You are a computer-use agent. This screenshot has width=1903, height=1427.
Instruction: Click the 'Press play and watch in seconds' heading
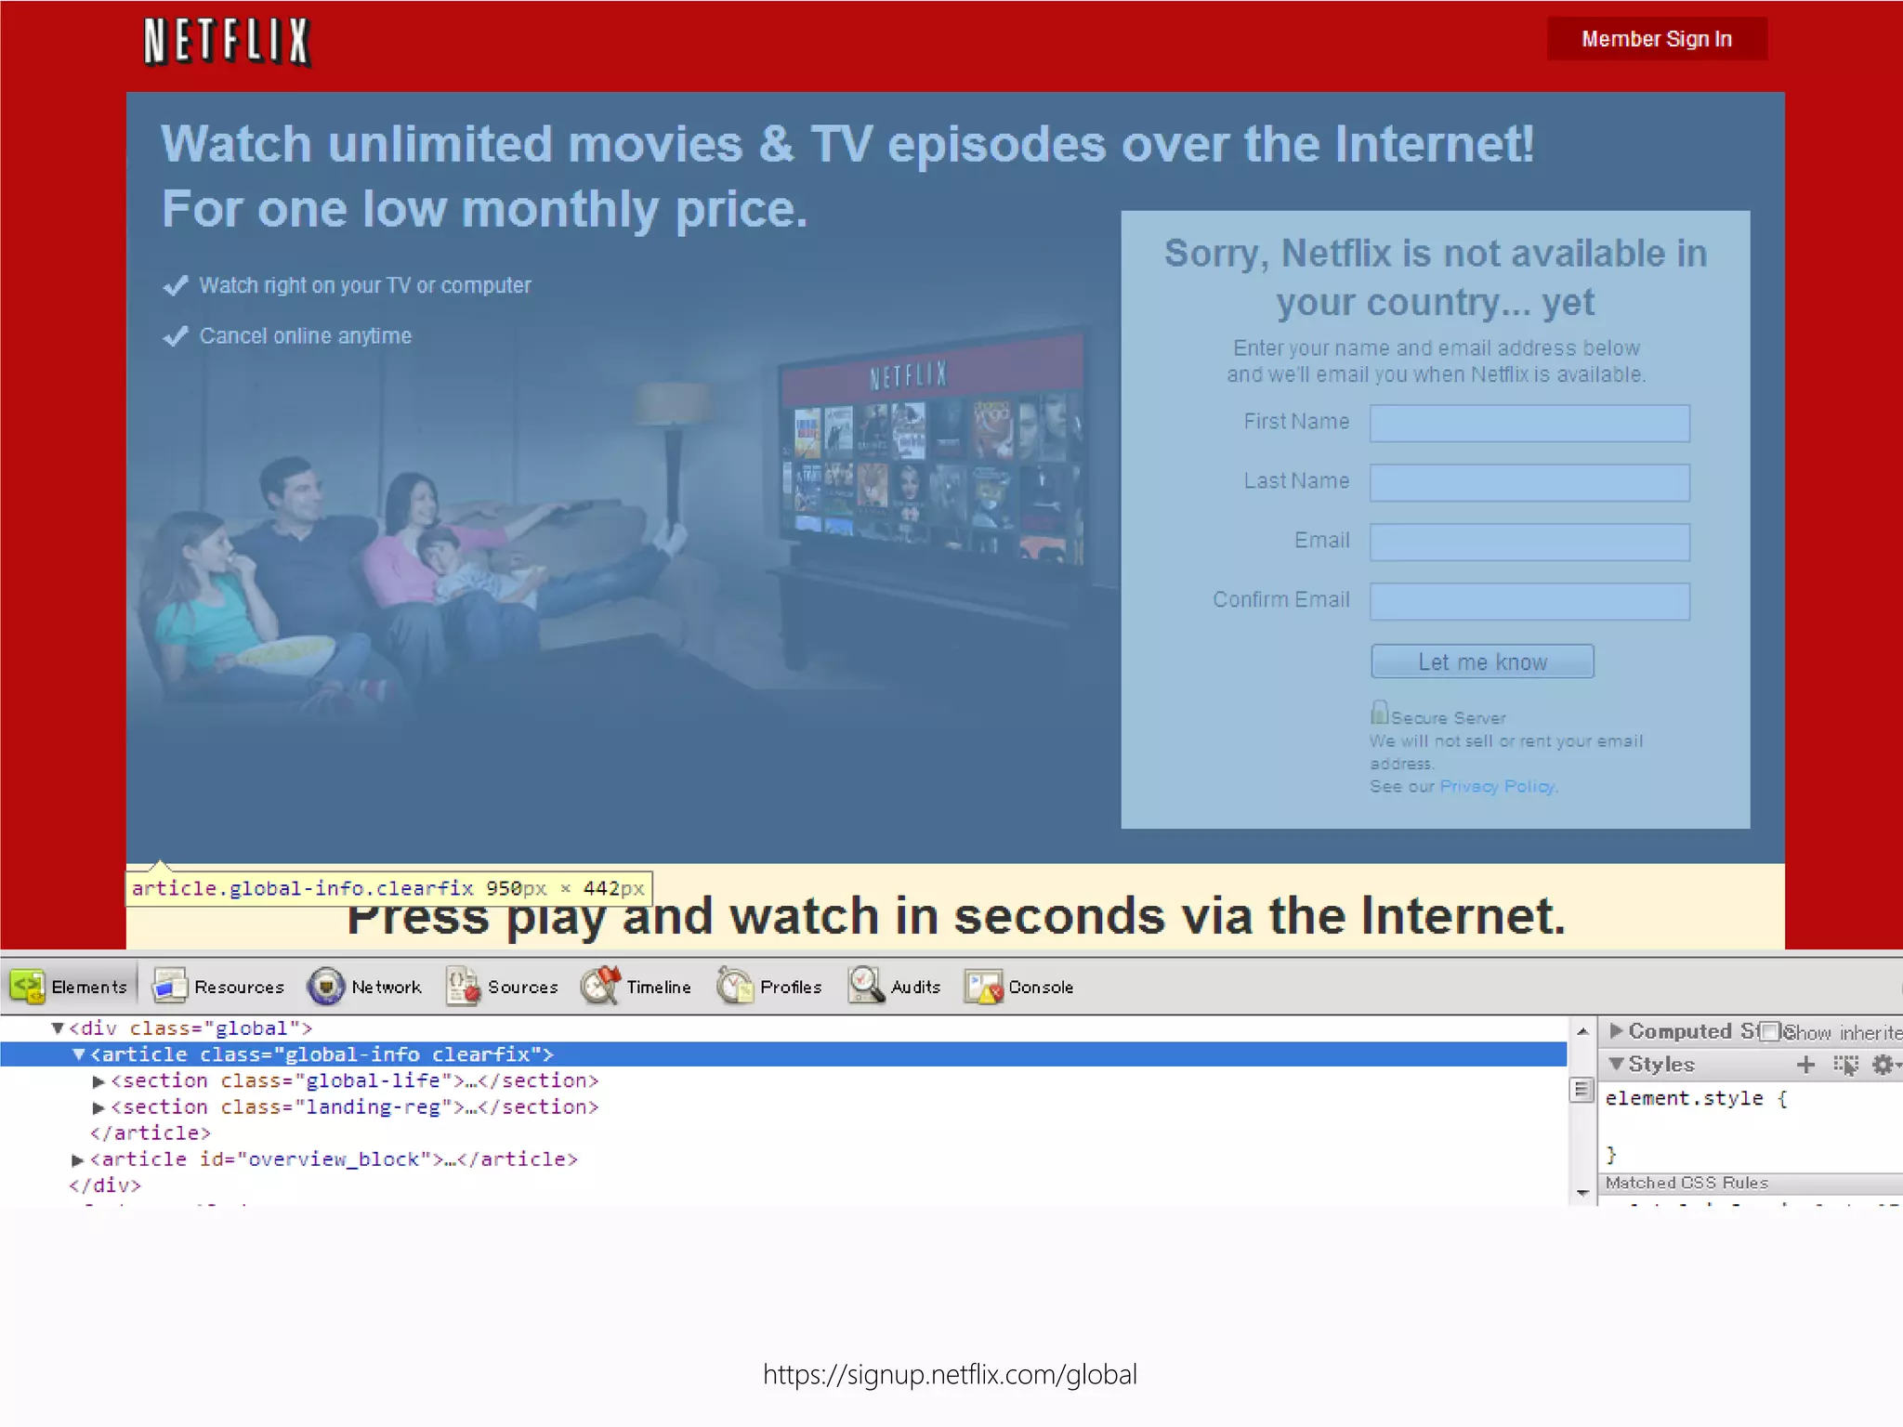[x=956, y=916]
